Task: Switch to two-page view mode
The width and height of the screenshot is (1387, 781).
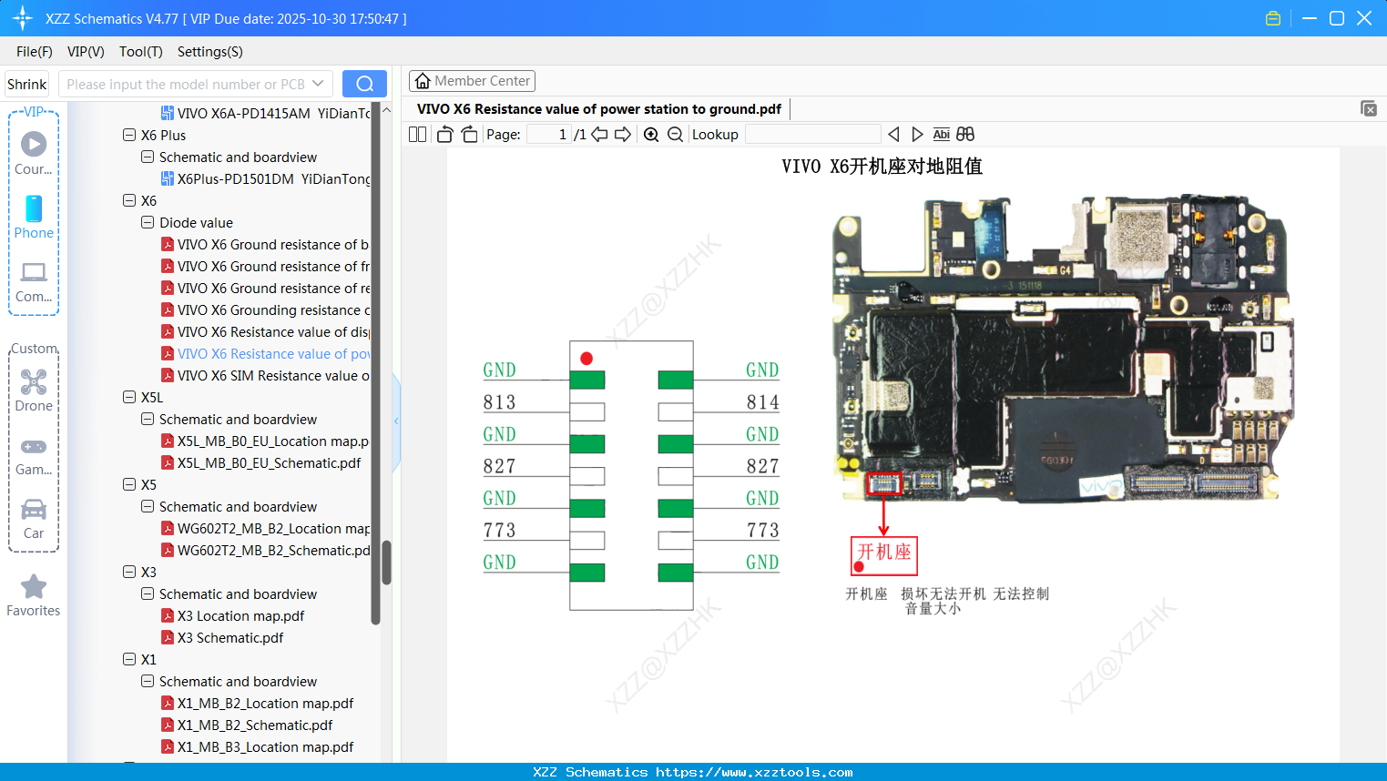Action: 416,134
